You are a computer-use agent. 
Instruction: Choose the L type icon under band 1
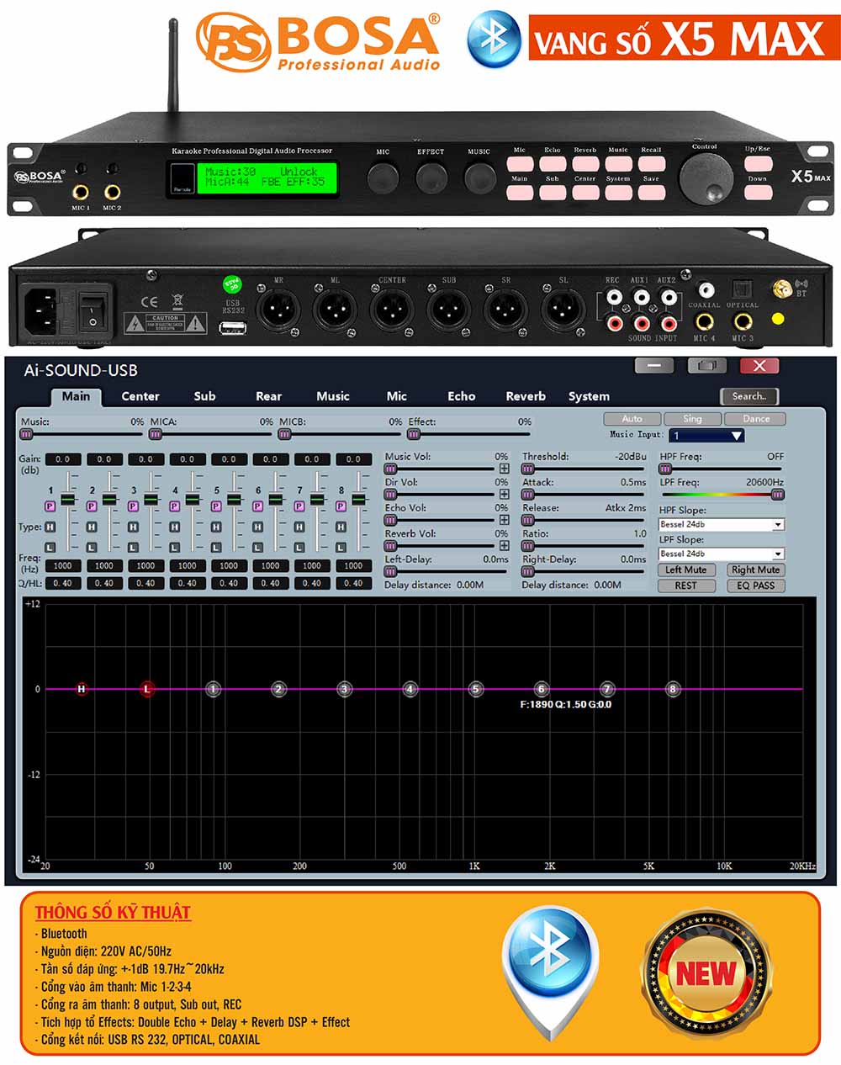pyautogui.click(x=50, y=548)
